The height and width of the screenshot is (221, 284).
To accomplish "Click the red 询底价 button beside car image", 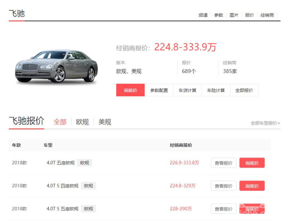I will [130, 90].
